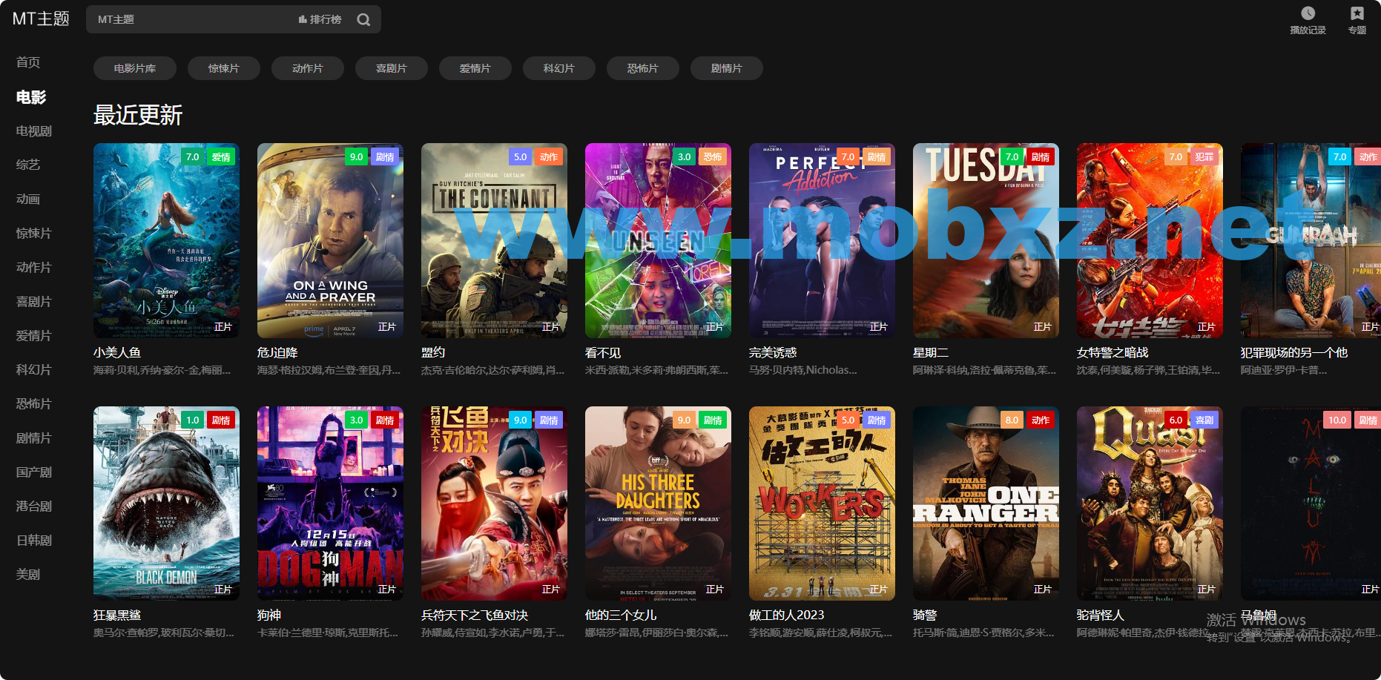Click the 他的三个女儿 title link

tap(621, 615)
